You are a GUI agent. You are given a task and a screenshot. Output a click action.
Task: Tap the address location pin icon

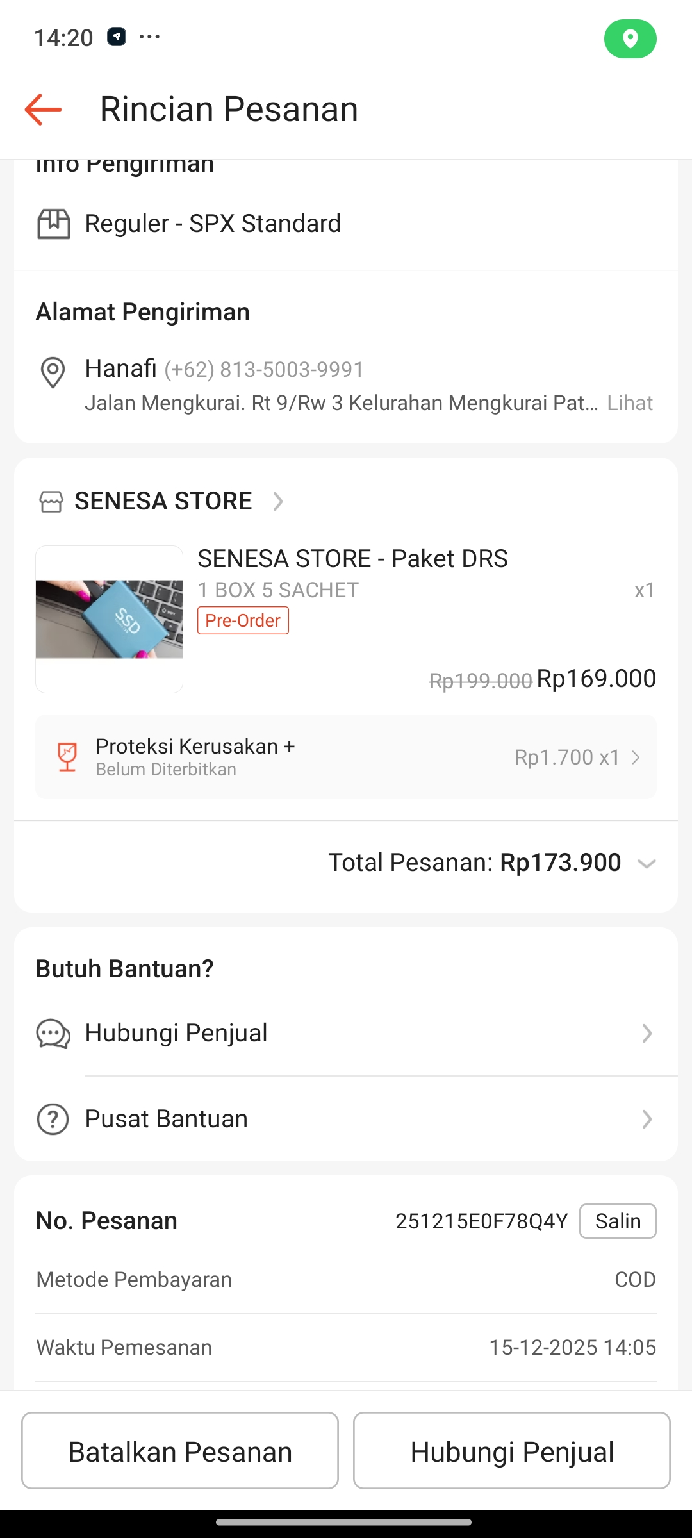point(53,372)
